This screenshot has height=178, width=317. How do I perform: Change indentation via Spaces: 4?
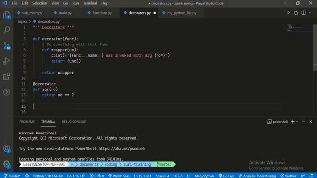point(162,176)
